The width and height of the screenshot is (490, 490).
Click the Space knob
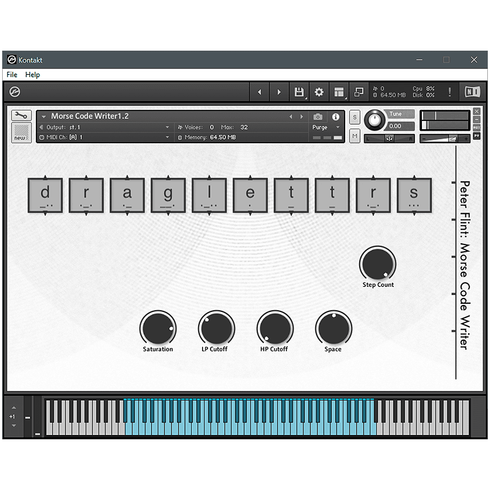[333, 328]
